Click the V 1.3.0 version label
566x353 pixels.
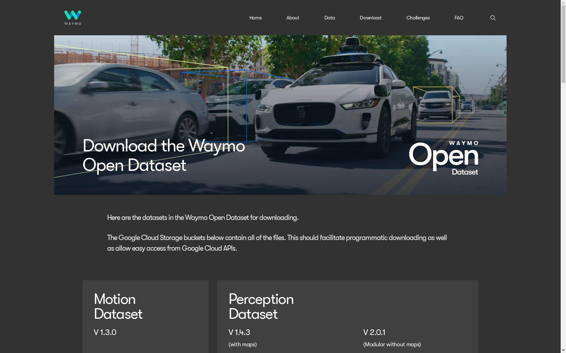(105, 333)
